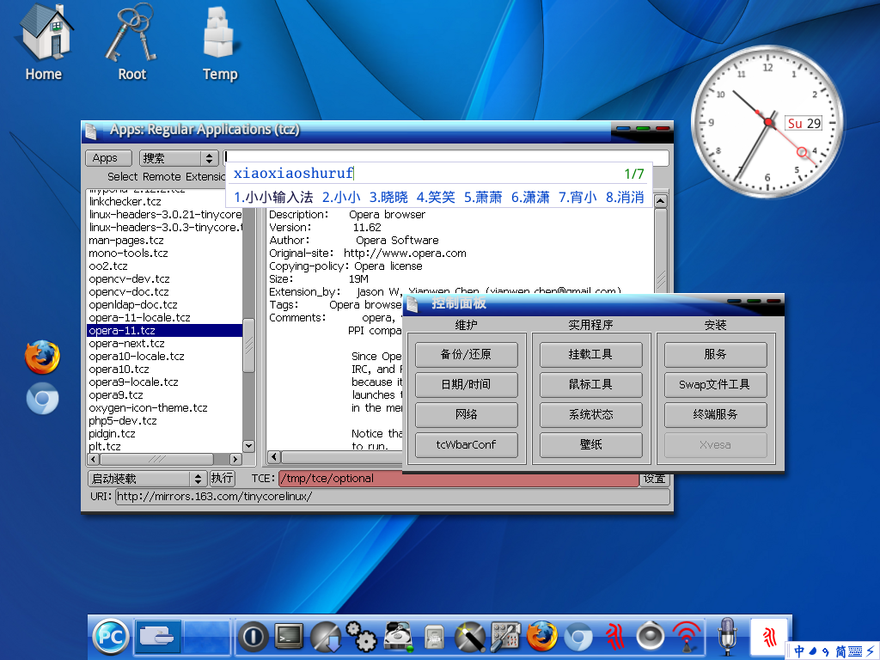
Task: Choose candidate 8.消消
Action: tap(625, 198)
